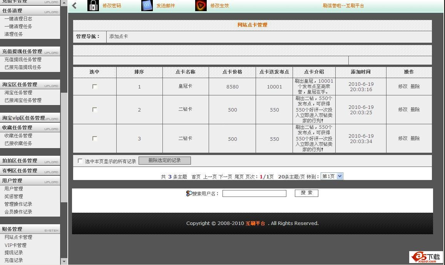The height and width of the screenshot is (265, 445).
Task: Click the sidebar scroll down arrow
Action: [x=64, y=261]
